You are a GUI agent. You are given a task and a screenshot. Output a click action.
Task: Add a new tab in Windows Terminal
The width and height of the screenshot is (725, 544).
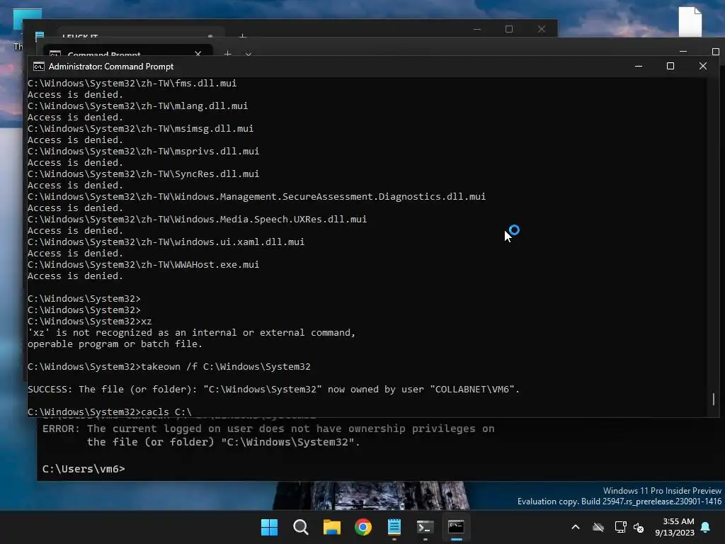[x=227, y=54]
